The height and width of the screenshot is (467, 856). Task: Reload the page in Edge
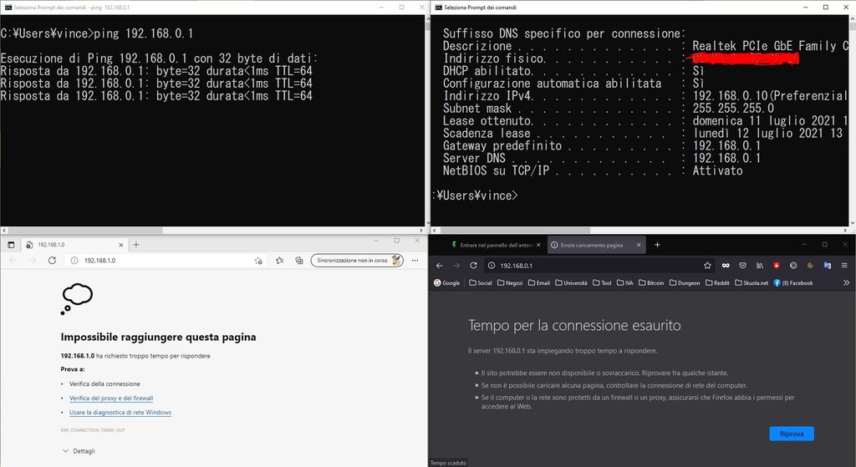click(x=52, y=261)
